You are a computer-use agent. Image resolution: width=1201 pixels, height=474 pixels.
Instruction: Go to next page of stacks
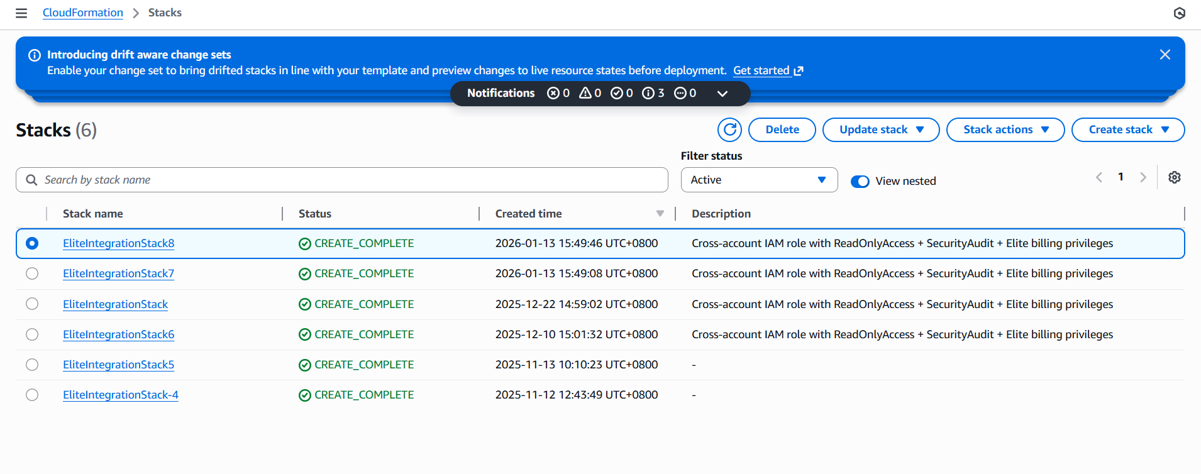(x=1143, y=178)
